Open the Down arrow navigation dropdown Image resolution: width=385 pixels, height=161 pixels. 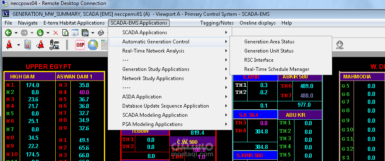48,33
